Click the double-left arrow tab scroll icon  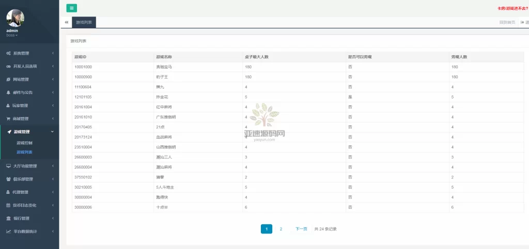click(66, 22)
